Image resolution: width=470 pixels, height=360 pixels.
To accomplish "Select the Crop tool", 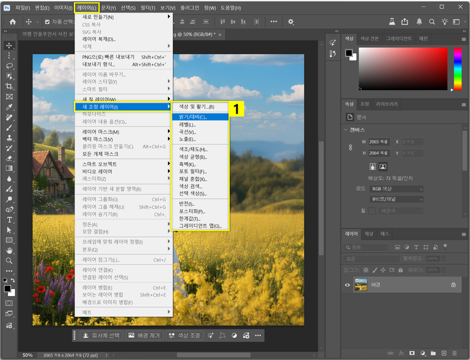I will pyautogui.click(x=9, y=86).
